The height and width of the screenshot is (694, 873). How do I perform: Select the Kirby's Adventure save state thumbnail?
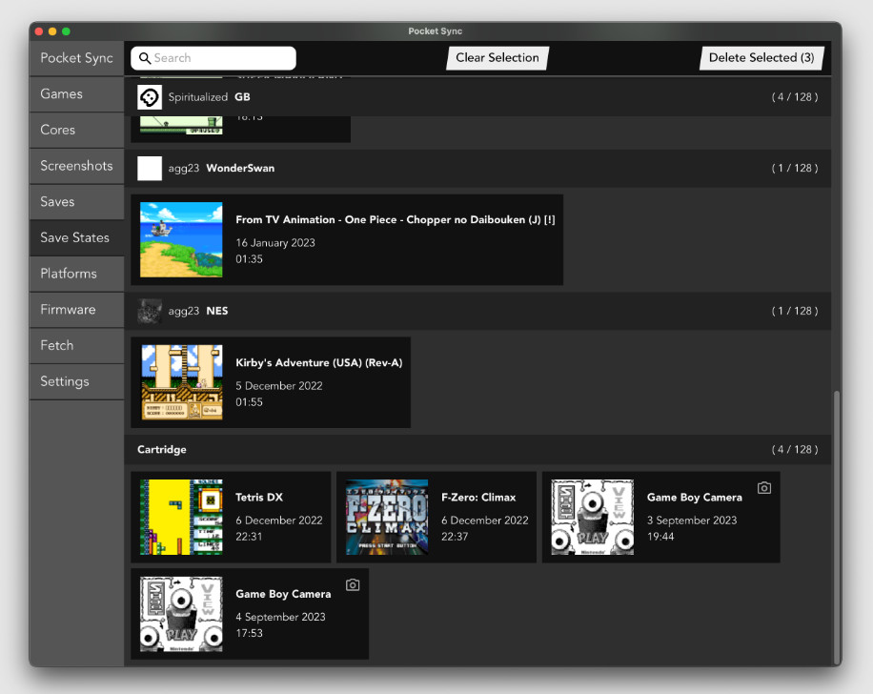(181, 382)
